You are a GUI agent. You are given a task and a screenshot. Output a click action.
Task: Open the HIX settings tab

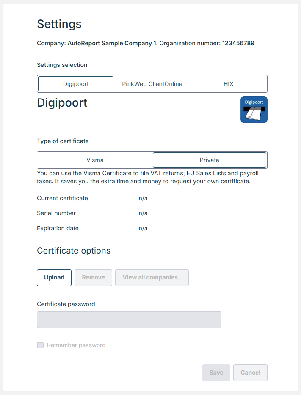point(228,84)
